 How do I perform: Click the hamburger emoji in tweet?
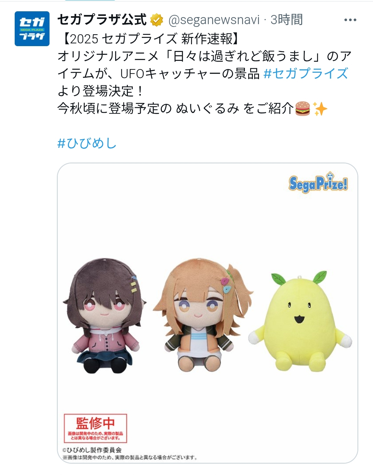click(303, 108)
